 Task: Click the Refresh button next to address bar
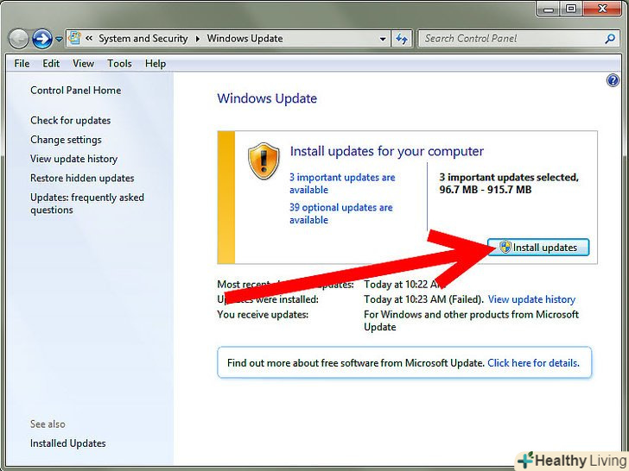(x=402, y=39)
